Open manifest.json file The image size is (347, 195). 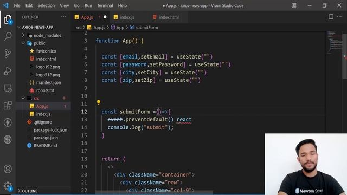(48, 82)
